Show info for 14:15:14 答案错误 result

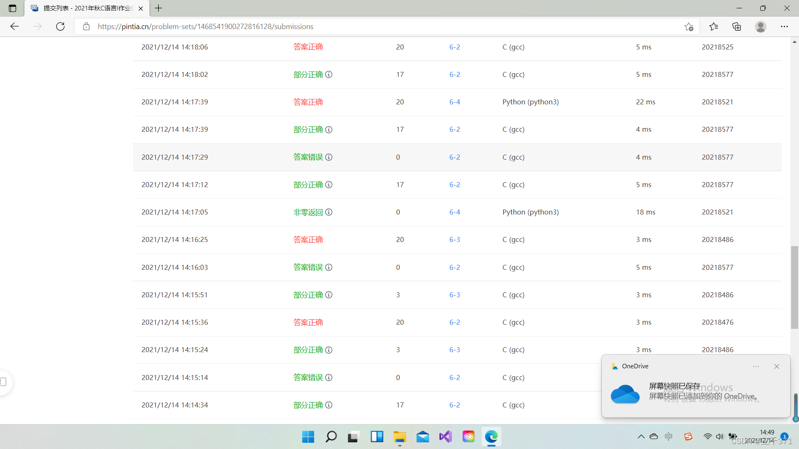point(329,377)
